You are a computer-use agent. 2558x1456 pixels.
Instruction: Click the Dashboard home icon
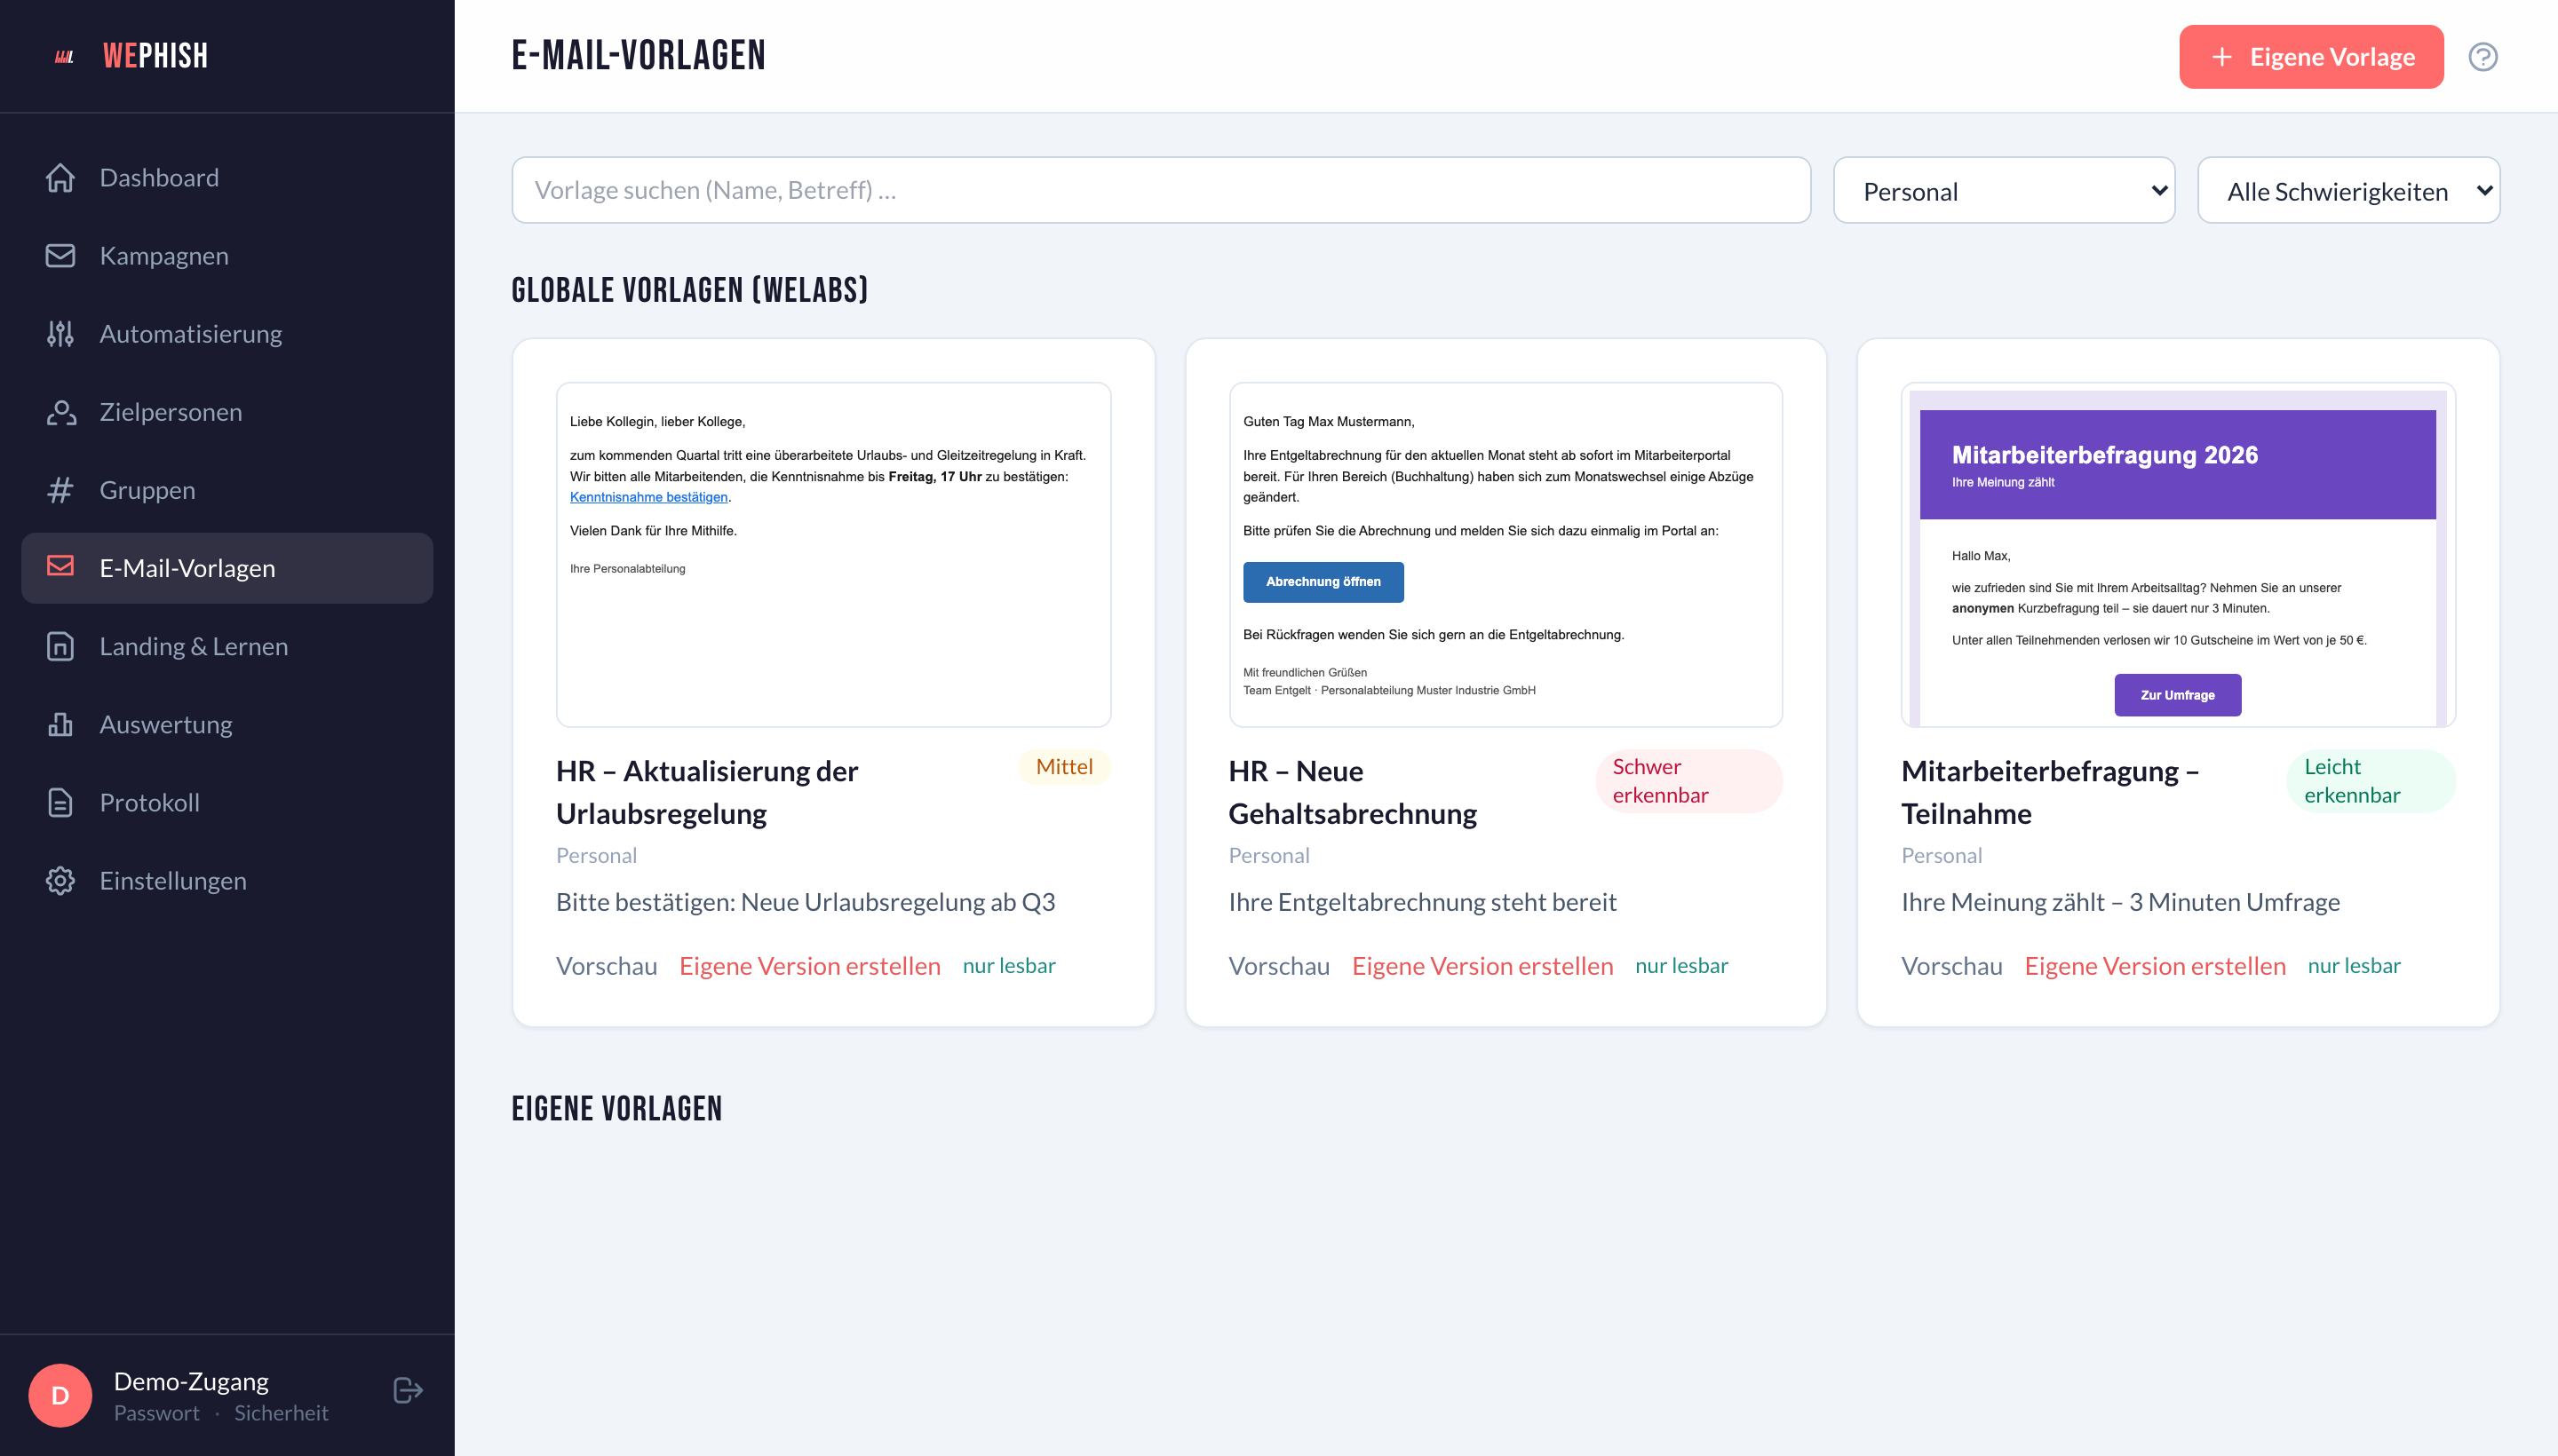(x=60, y=178)
